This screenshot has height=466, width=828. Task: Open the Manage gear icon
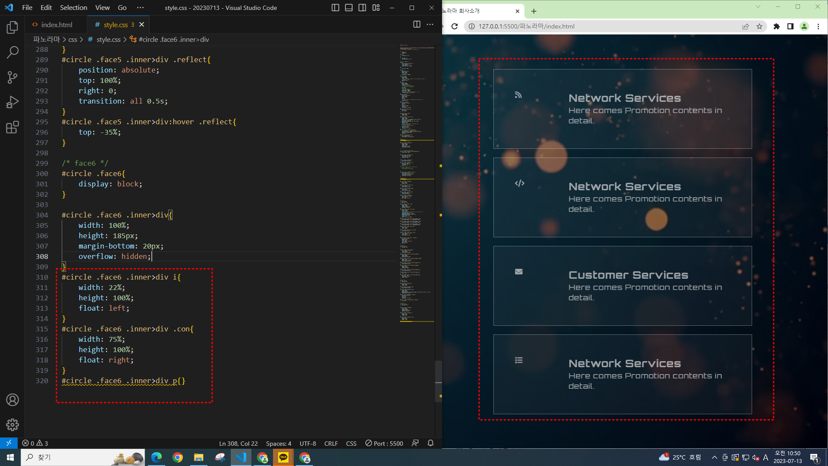[13, 425]
